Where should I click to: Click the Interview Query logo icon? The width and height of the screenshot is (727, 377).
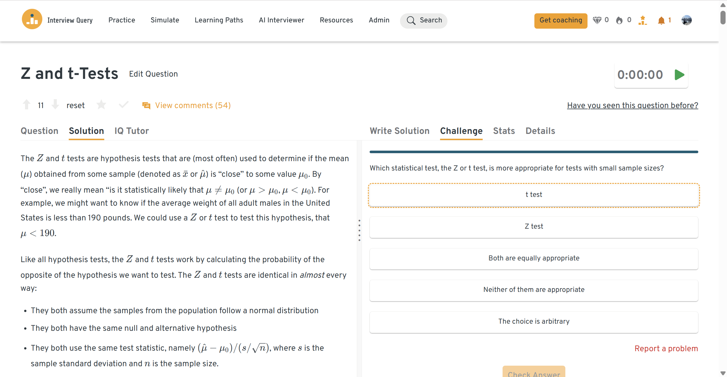(32, 19)
